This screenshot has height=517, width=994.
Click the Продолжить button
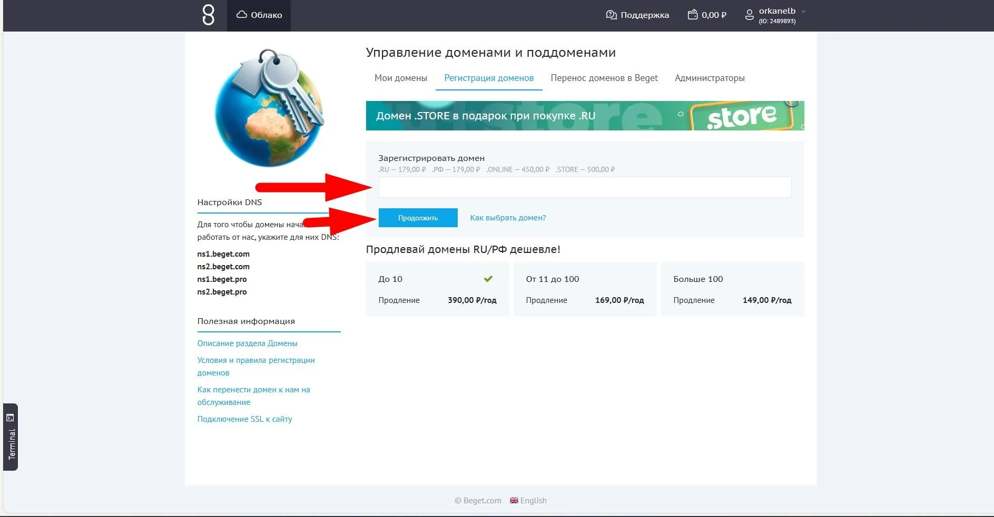coord(418,217)
